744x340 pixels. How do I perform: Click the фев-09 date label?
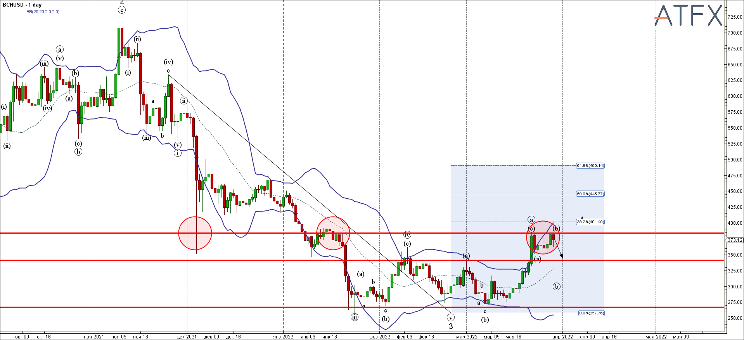click(405, 337)
